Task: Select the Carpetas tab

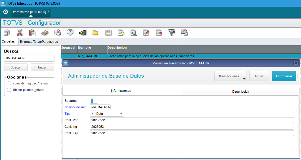Action: [8, 42]
